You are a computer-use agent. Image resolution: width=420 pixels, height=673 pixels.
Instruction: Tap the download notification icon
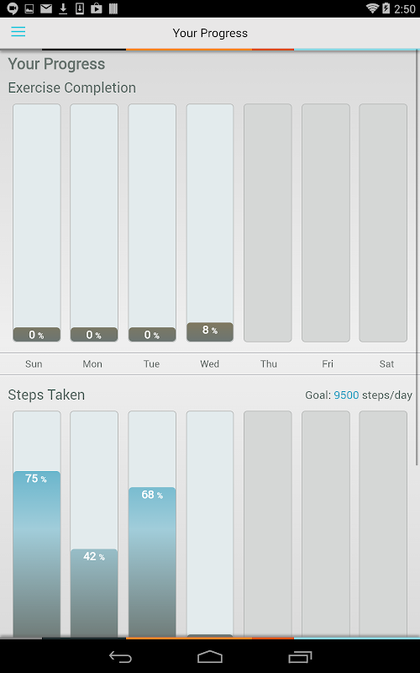point(63,8)
